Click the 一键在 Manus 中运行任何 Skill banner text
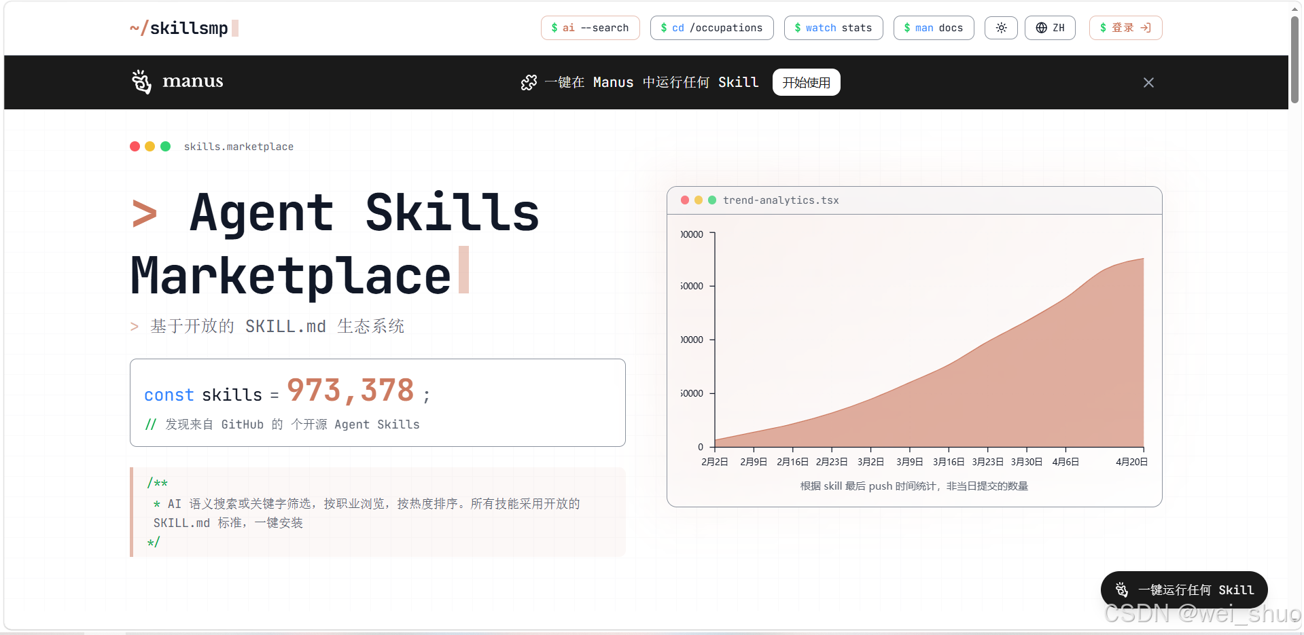The height and width of the screenshot is (635, 1304). [x=651, y=82]
